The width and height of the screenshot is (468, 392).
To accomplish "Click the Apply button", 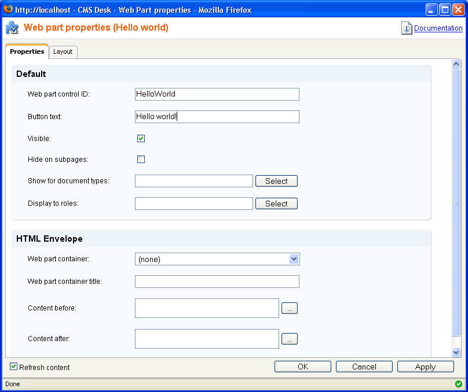I will [x=425, y=367].
